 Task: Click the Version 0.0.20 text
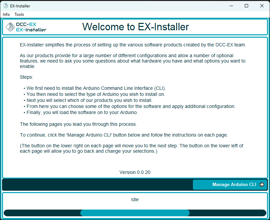pyautogui.click(x=135, y=172)
